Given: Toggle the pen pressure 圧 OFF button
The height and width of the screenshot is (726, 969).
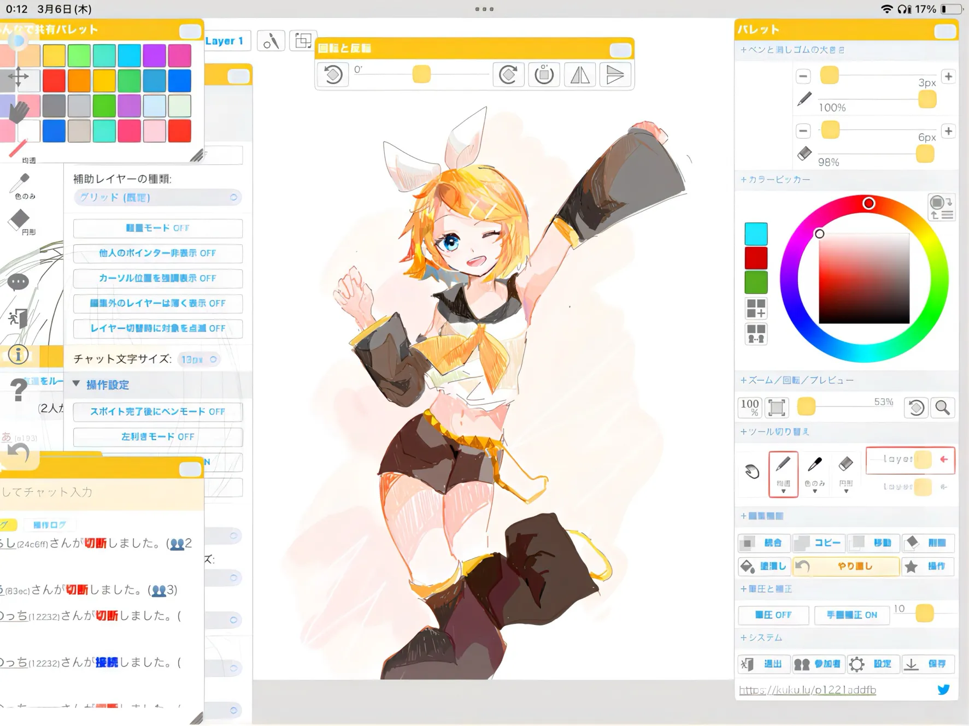Looking at the screenshot, I should point(773,615).
